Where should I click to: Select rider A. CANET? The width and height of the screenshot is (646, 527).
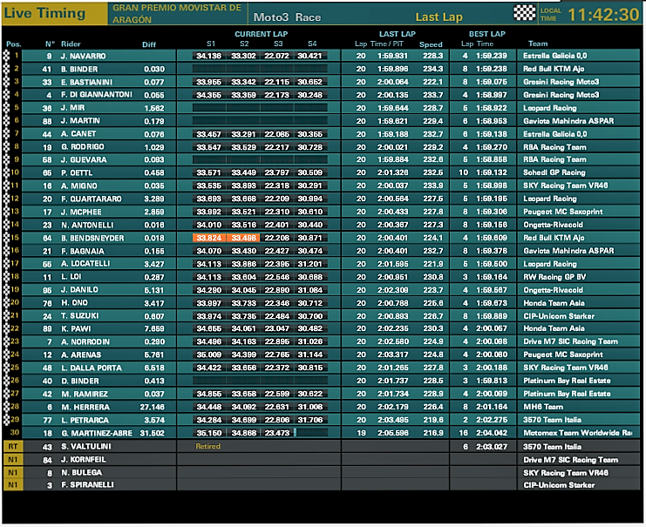[x=78, y=134]
